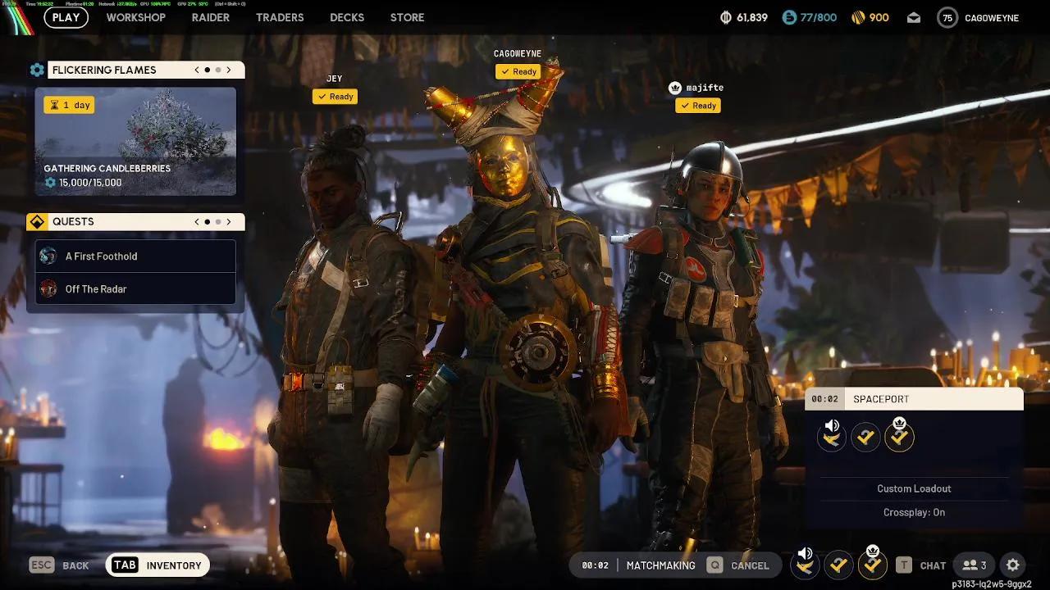Open the Workshop menu

point(135,17)
